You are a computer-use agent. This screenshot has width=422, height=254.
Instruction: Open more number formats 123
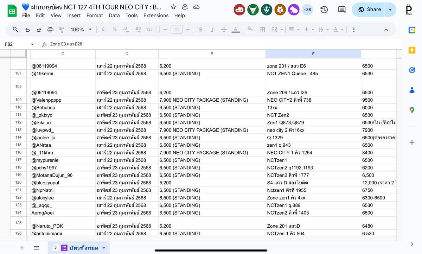(x=149, y=30)
